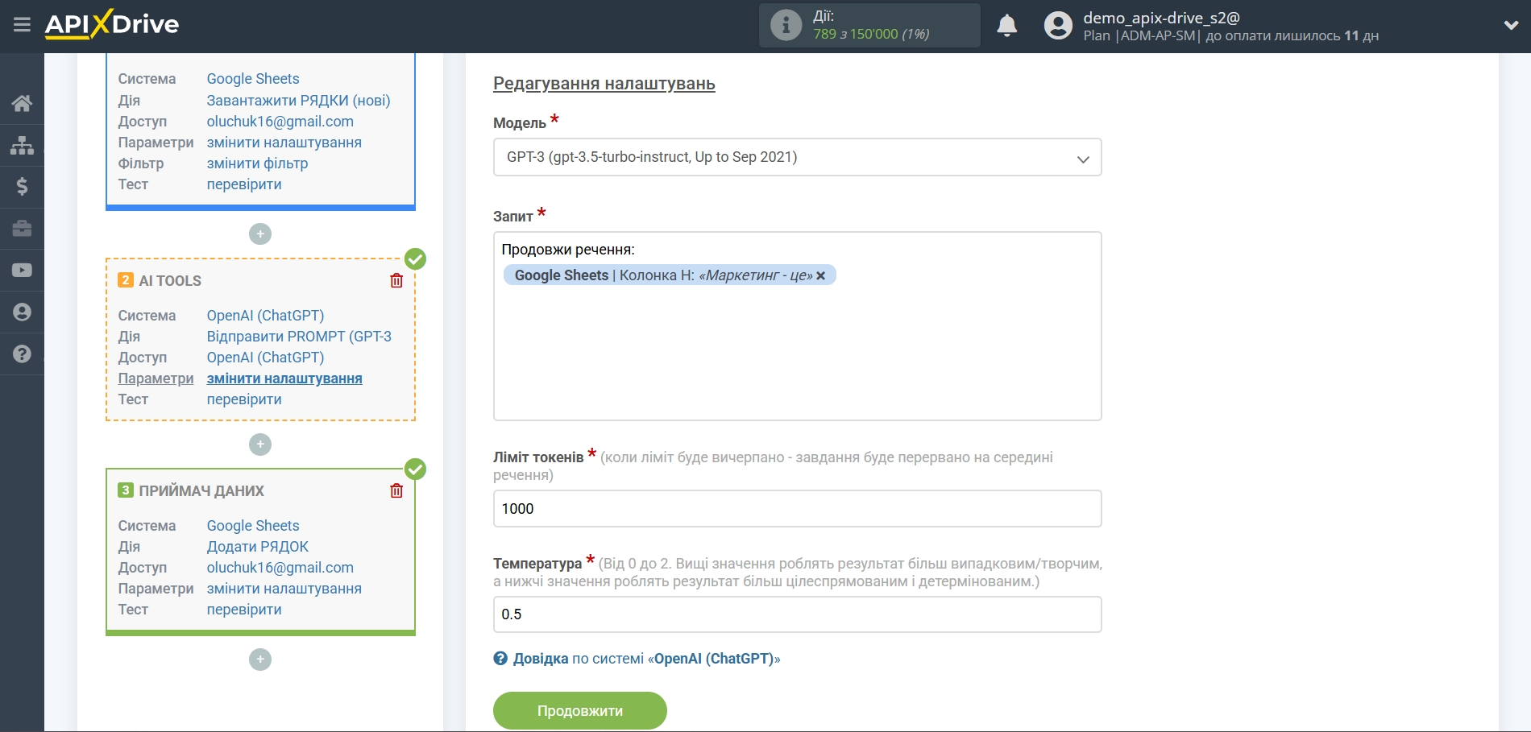Click the AI TOOLS block title
The image size is (1531, 732).
click(x=170, y=281)
